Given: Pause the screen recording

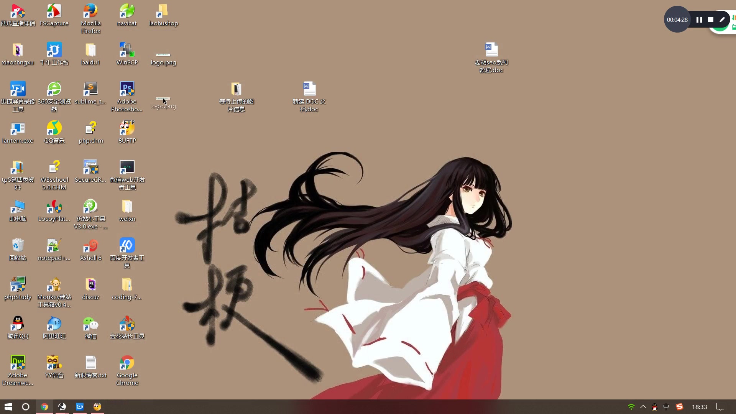Looking at the screenshot, I should 699,20.
